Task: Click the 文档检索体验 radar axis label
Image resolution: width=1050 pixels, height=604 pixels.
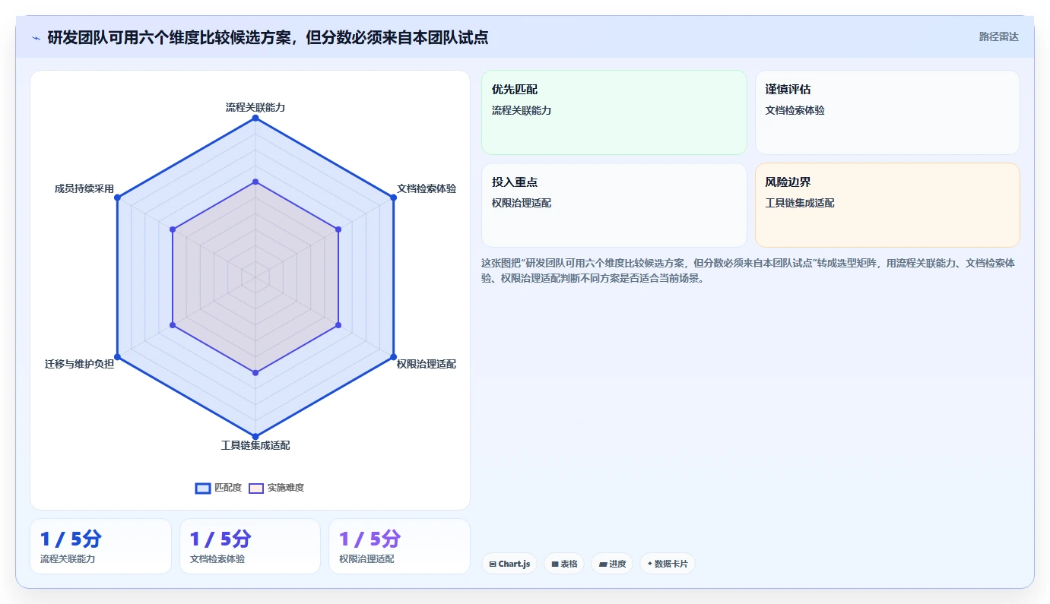Action: (427, 188)
